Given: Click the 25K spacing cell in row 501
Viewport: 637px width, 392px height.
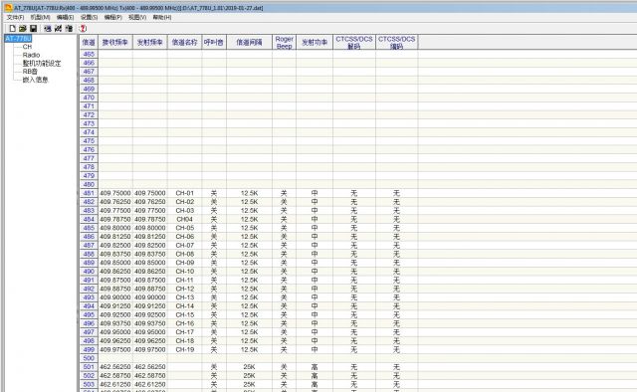Looking at the screenshot, I should (x=249, y=367).
